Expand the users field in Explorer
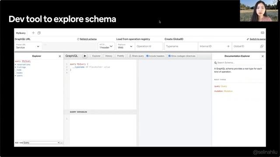This screenshot has width=280, height=157. click(x=16, y=75)
